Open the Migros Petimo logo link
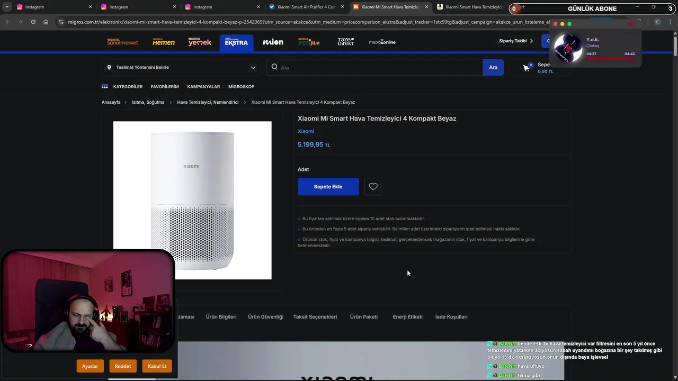678x381 pixels. tap(309, 42)
